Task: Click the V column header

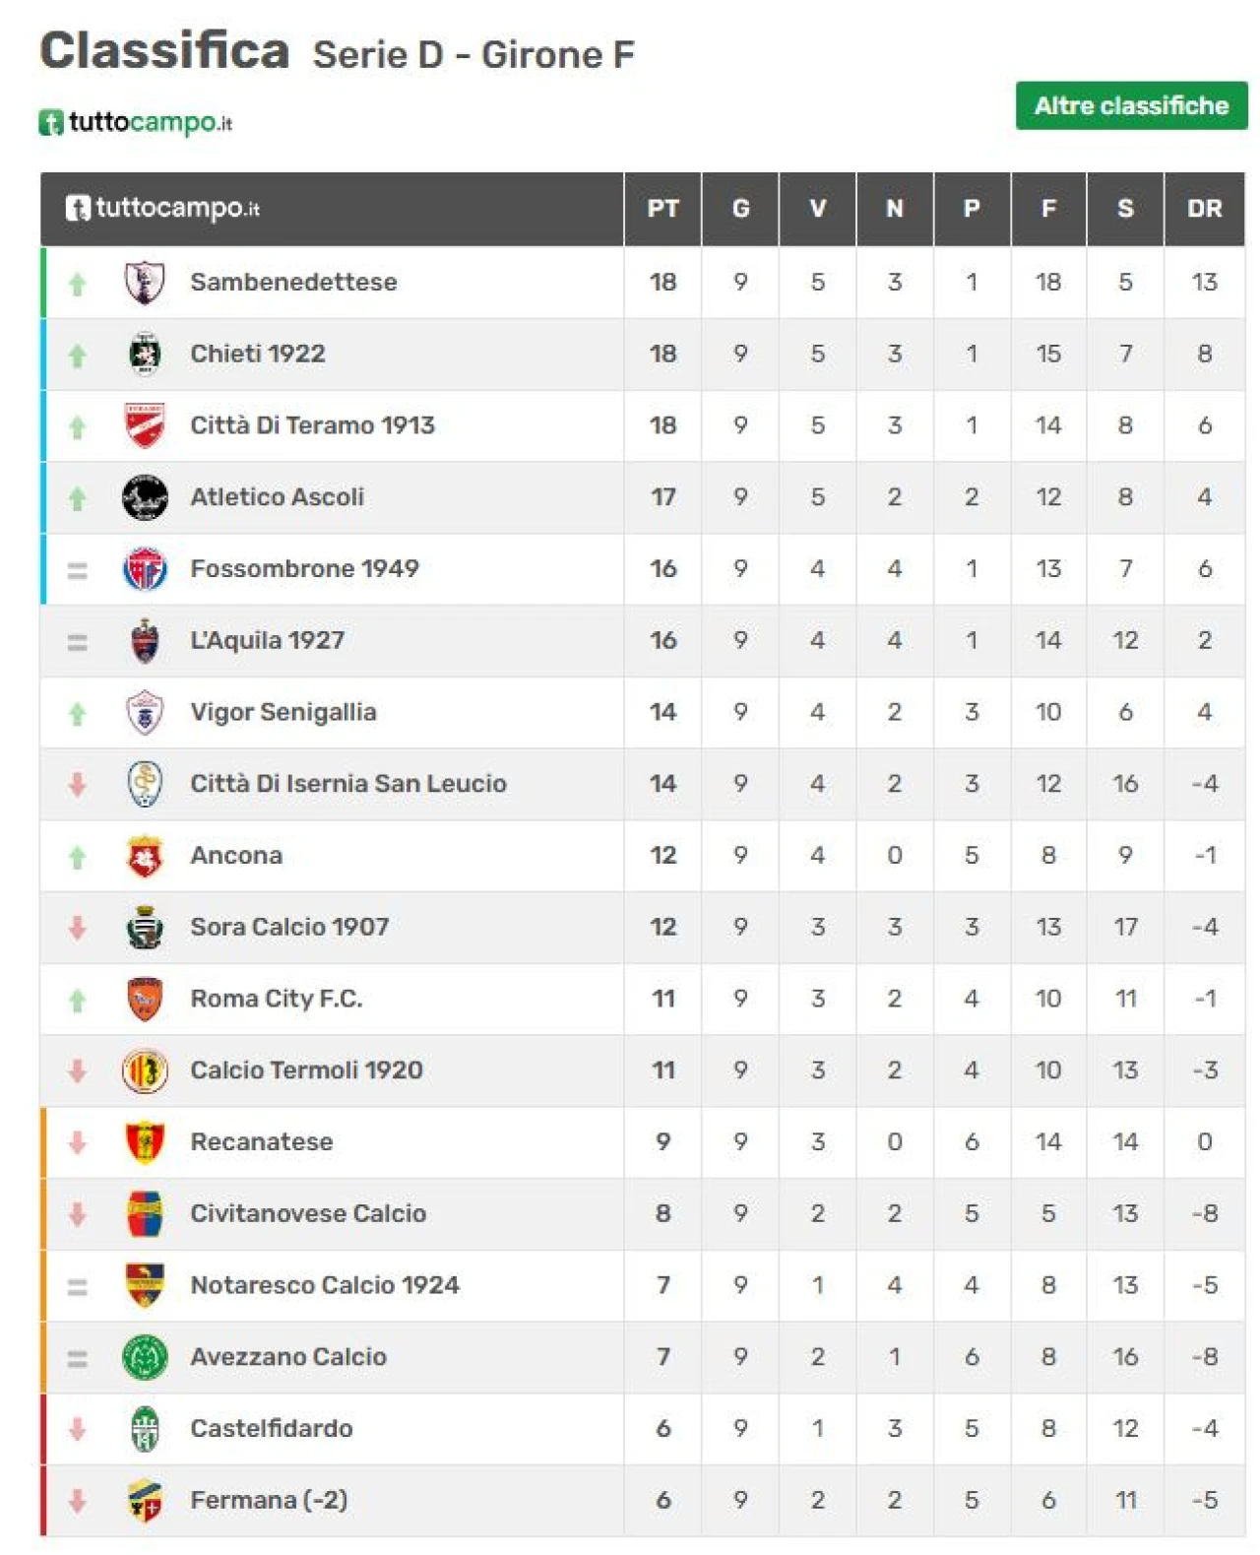Action: pos(818,209)
